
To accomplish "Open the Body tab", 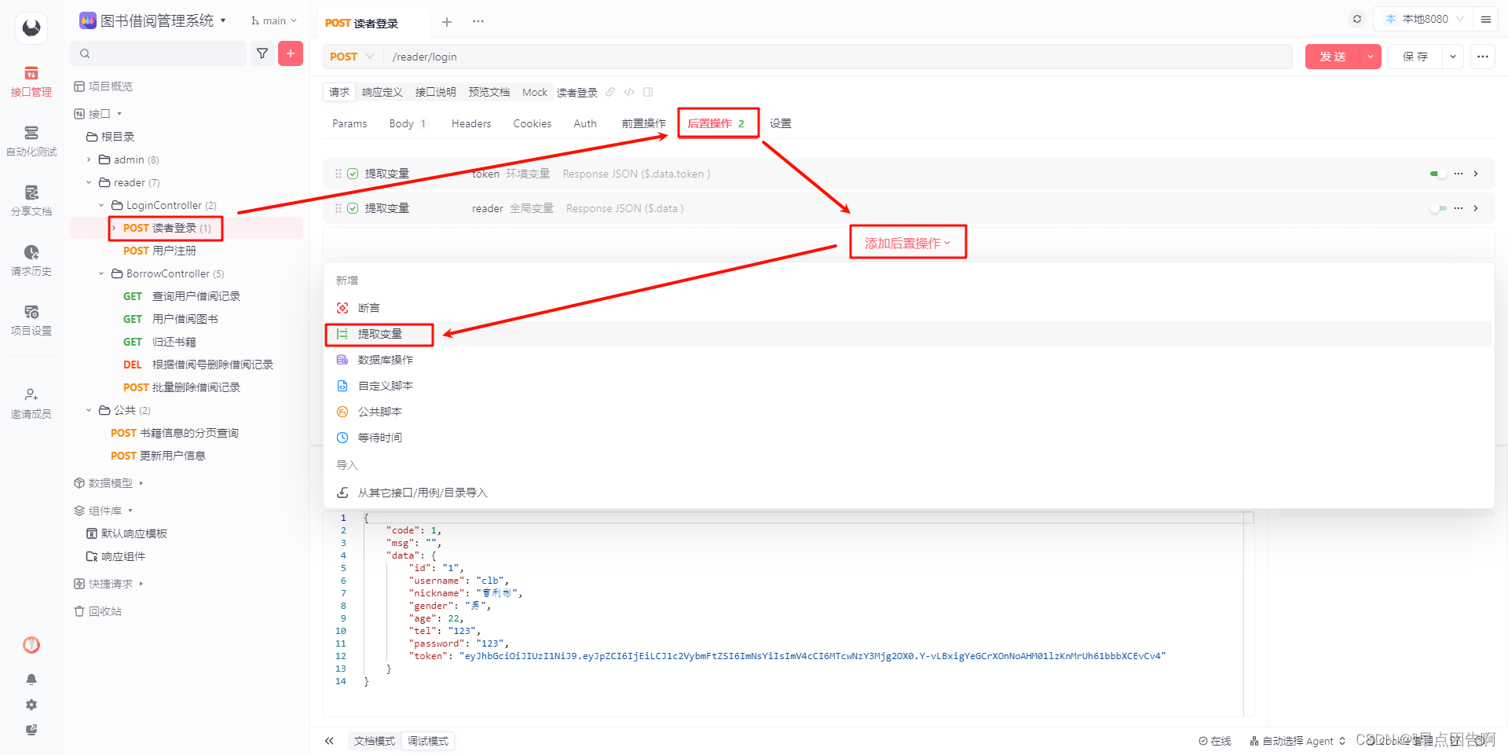I will (407, 123).
